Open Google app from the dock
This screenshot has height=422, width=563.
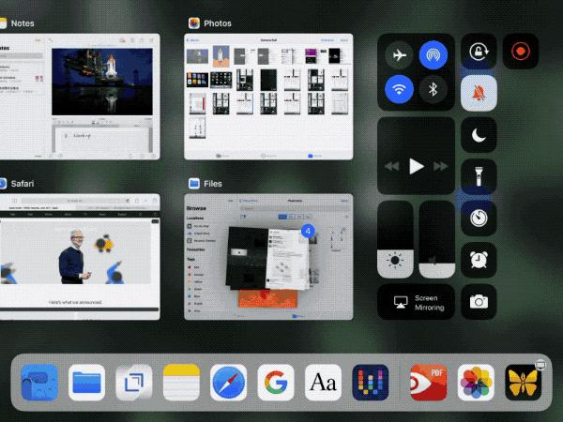(276, 383)
